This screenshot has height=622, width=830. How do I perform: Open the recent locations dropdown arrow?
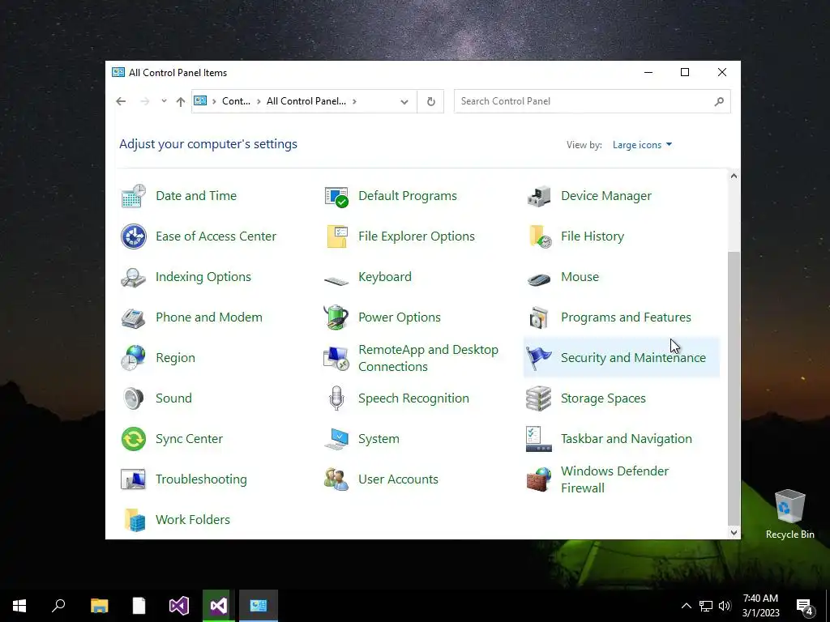tap(164, 101)
